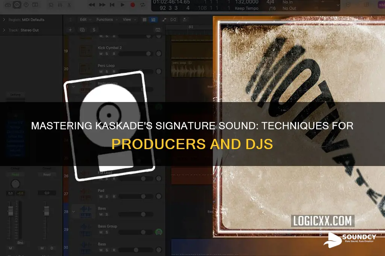The height and width of the screenshot is (256, 385).
Task: Click the Duplicate Track icon
Action: tap(82, 30)
